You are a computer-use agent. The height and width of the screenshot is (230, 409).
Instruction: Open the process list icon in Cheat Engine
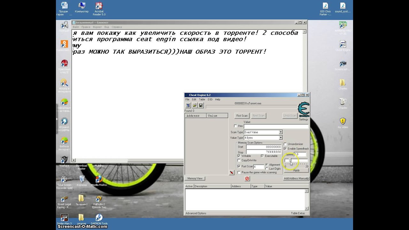pyautogui.click(x=188, y=105)
